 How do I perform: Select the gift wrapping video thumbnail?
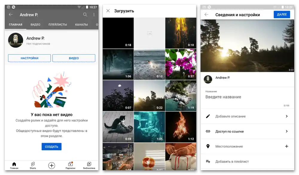pyautogui.click(x=181, y=157)
